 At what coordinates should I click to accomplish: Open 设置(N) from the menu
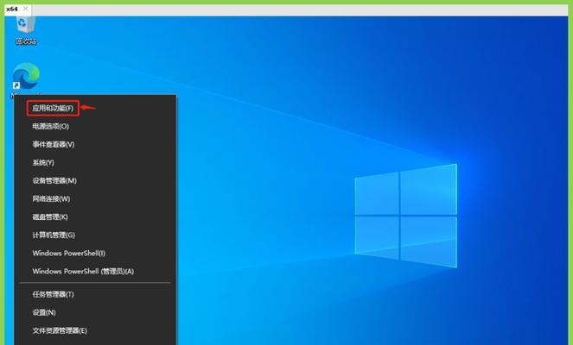click(x=44, y=312)
